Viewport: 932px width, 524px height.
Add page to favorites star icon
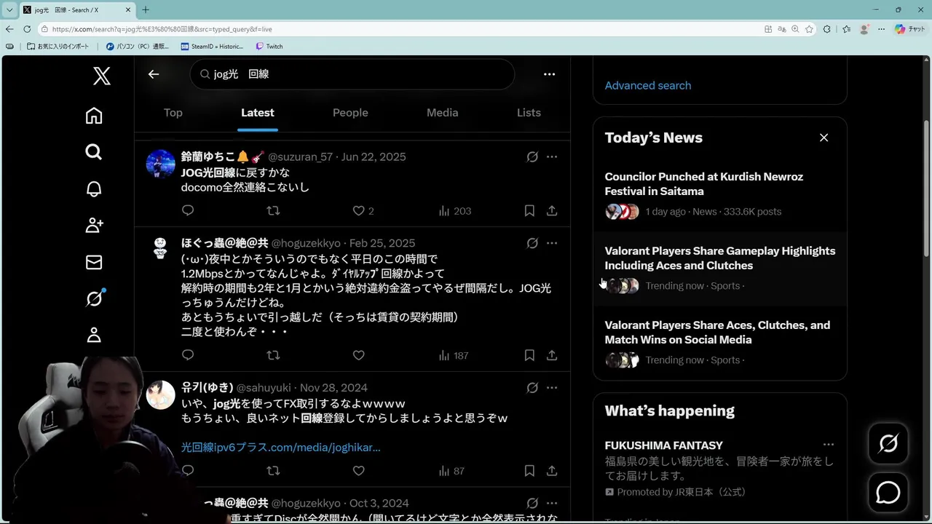tap(809, 29)
